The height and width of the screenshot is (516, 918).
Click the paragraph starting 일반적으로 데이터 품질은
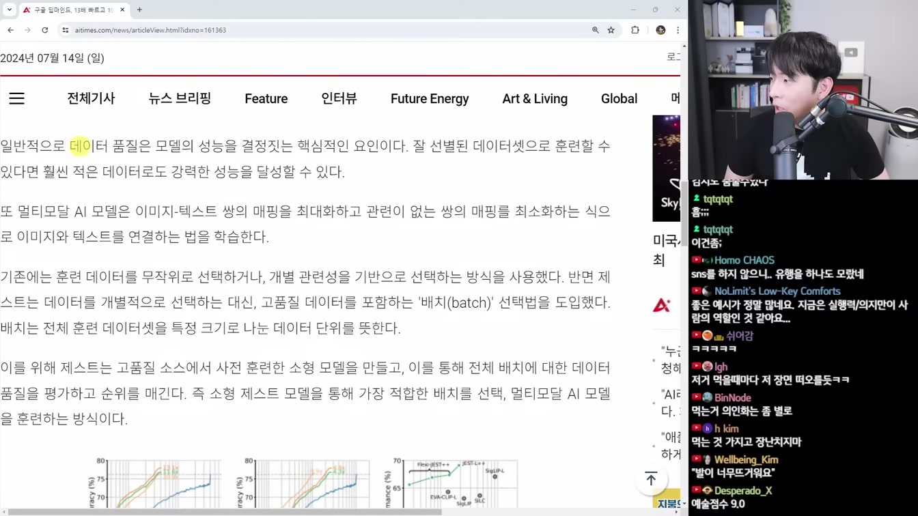305,158
